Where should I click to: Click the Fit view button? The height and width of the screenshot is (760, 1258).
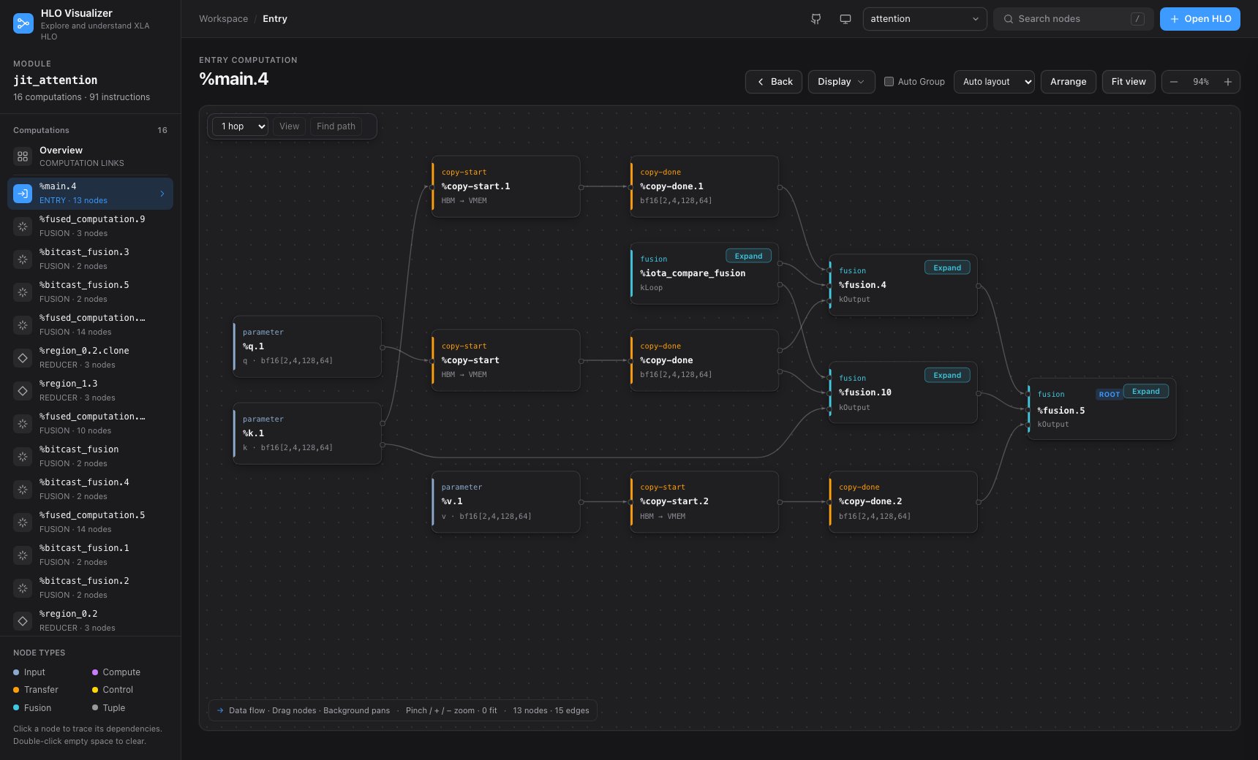click(1129, 82)
